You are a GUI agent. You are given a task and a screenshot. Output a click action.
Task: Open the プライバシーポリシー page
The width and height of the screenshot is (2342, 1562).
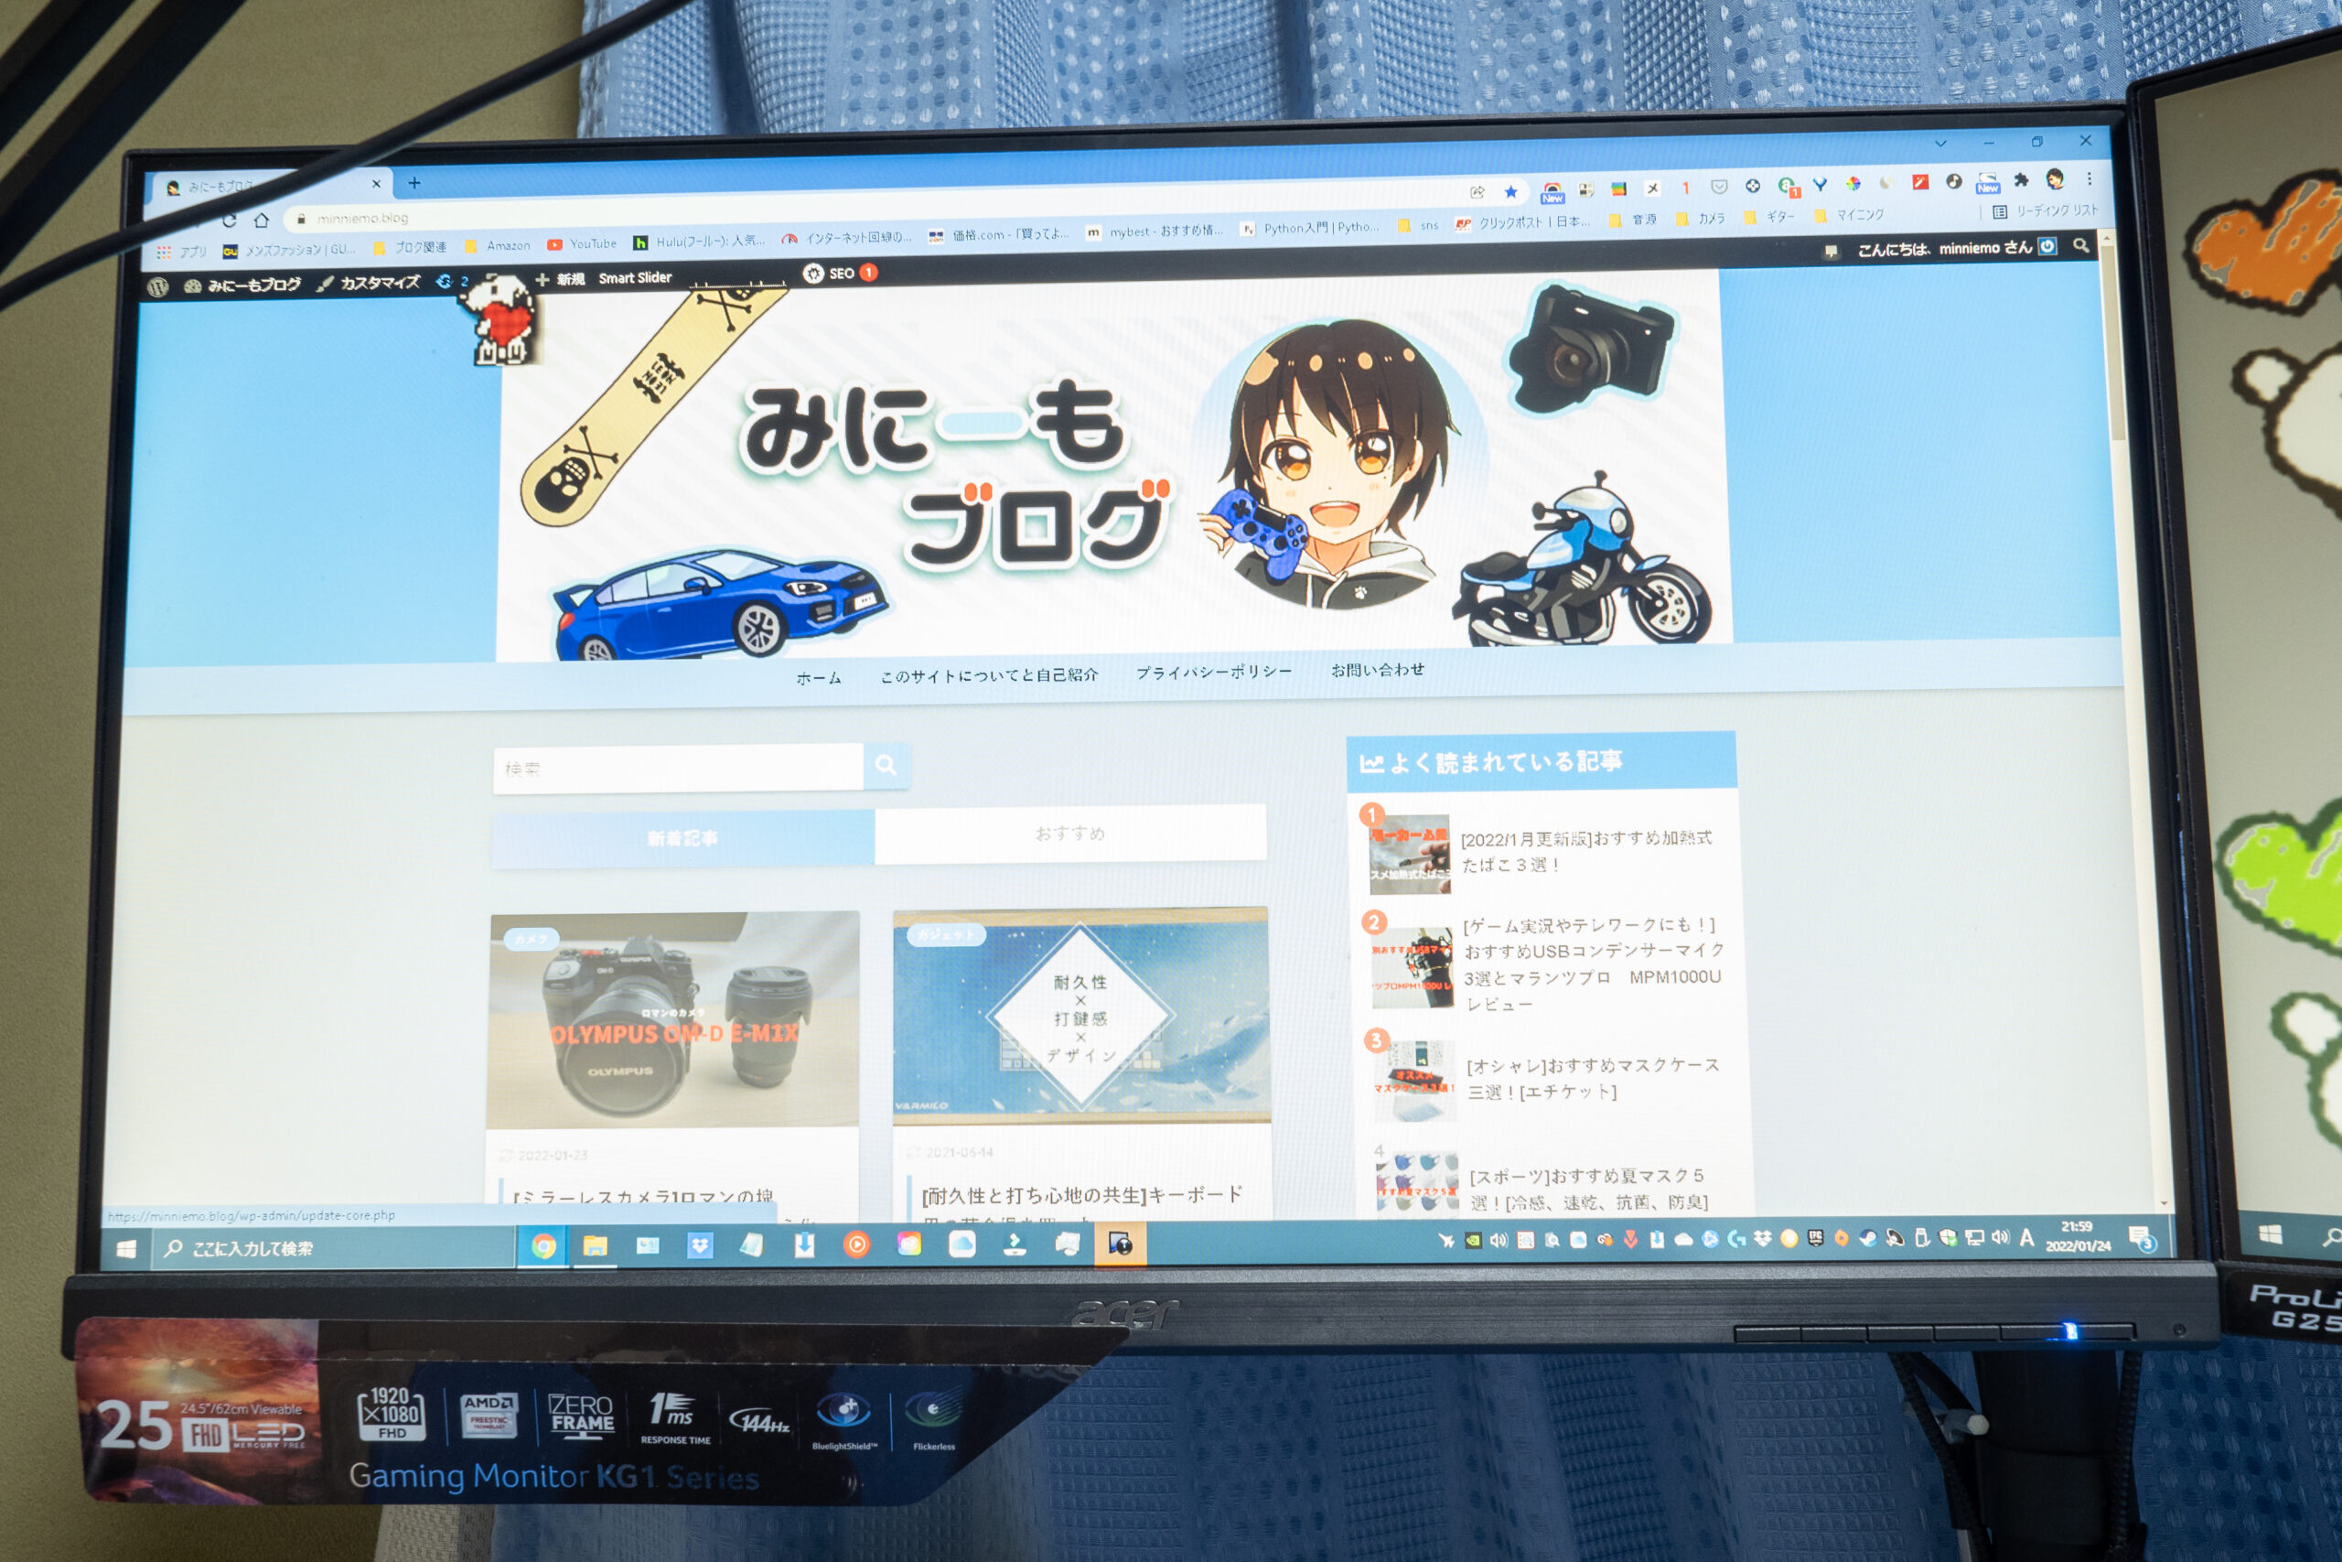[x=1214, y=673]
